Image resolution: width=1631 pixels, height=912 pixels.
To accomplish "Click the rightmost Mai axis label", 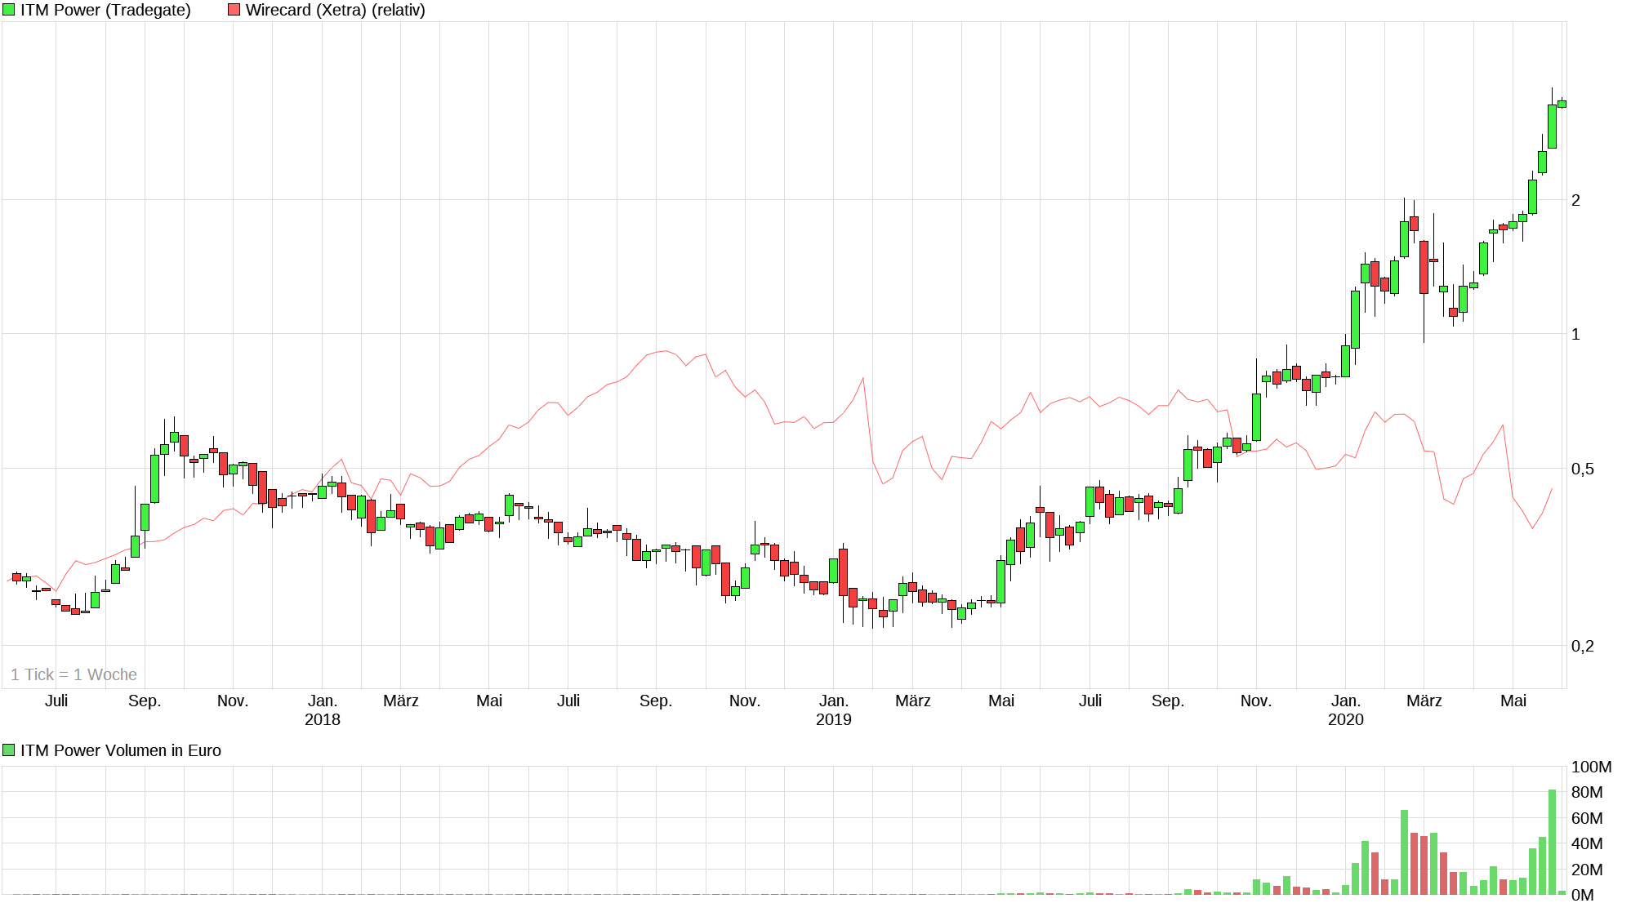I will [x=1513, y=701].
